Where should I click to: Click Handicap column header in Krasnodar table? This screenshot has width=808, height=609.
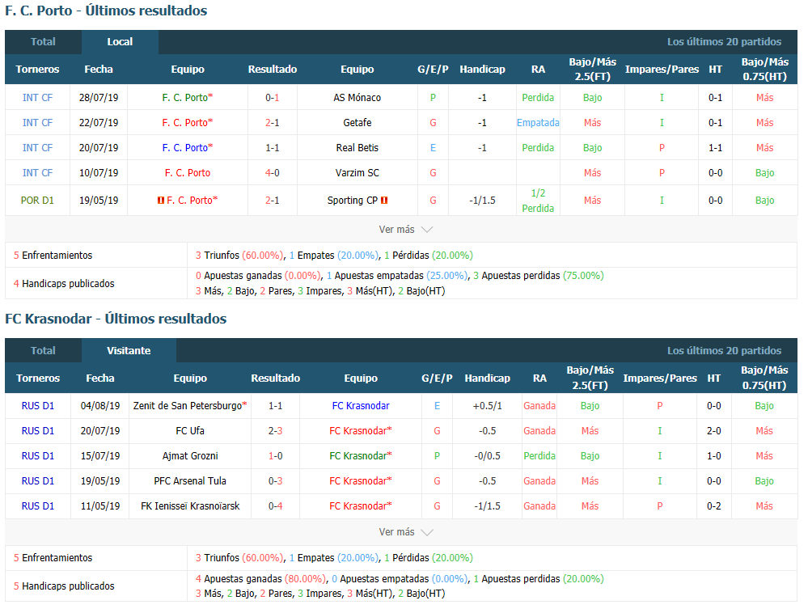tap(487, 379)
